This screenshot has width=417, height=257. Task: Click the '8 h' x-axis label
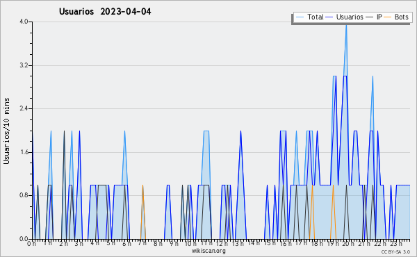(x=158, y=244)
